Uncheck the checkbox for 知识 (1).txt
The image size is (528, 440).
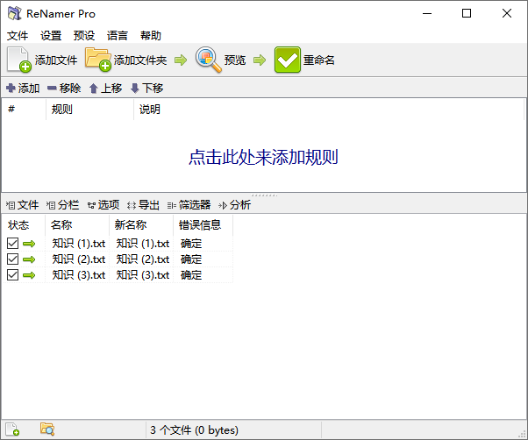pos(12,243)
